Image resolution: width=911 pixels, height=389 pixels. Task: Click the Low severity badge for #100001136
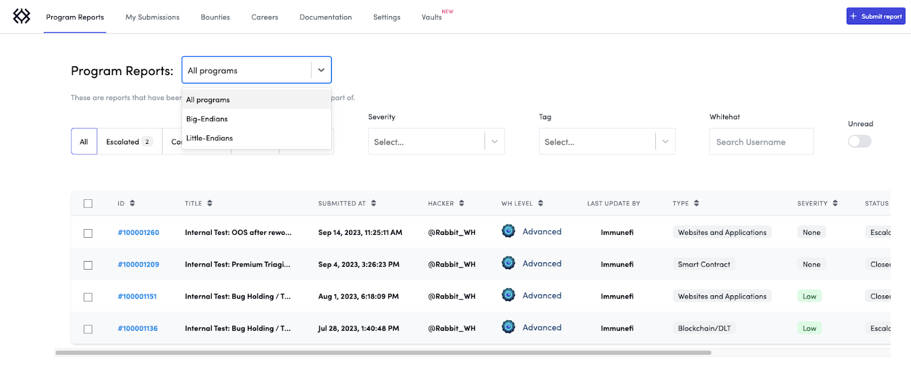point(810,328)
